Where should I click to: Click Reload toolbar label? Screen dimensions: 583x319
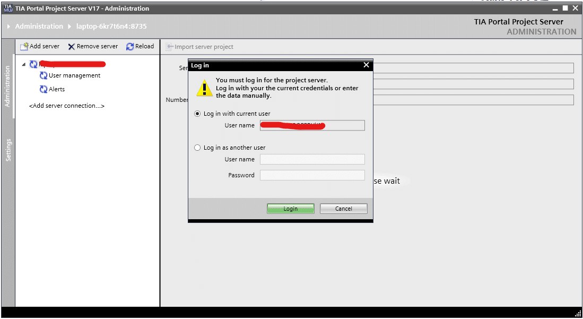tap(145, 46)
